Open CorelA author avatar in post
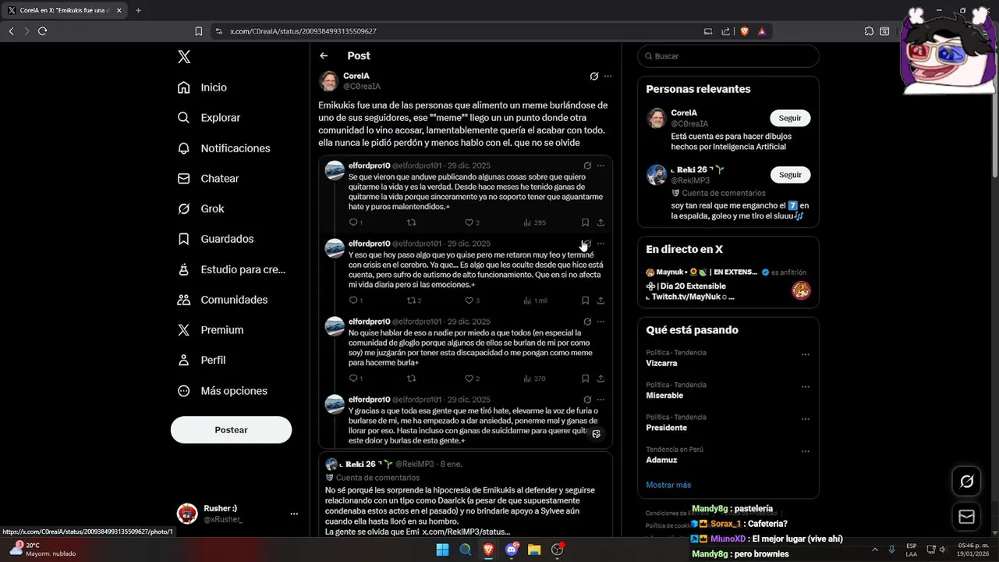 click(x=328, y=81)
